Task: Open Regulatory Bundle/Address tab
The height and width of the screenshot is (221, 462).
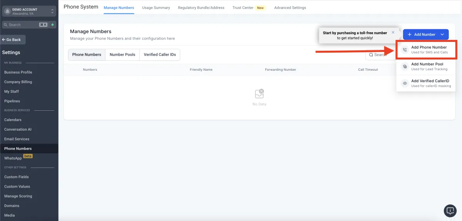Action: click(x=201, y=8)
